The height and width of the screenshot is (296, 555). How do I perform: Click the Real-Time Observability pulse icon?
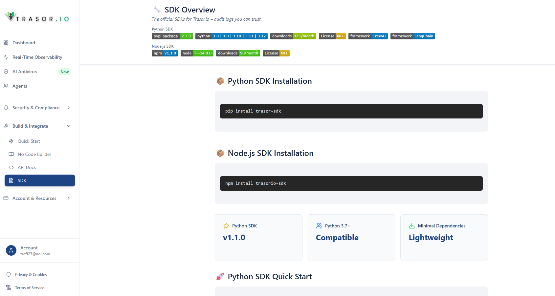[6, 57]
